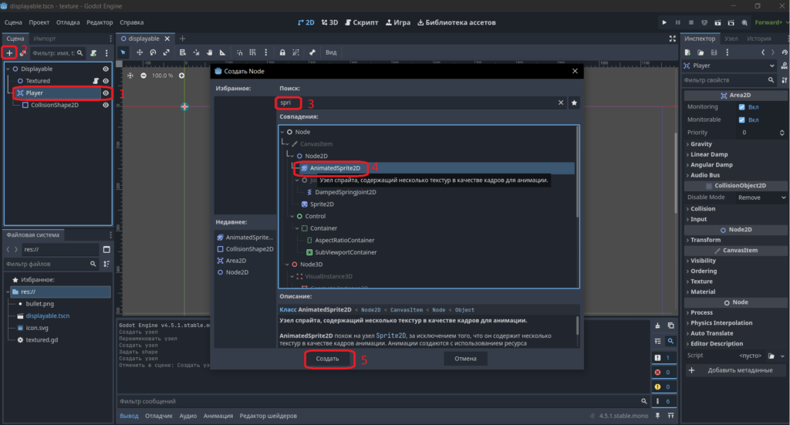
Task: Toggle visibility of Textured node
Action: (x=106, y=81)
